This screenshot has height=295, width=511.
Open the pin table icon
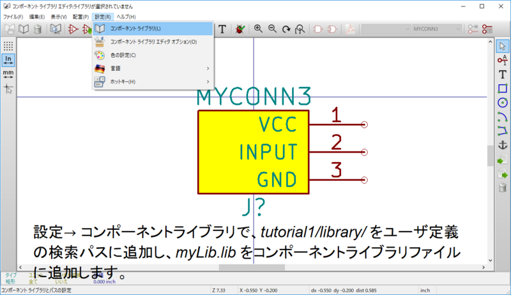[487, 29]
